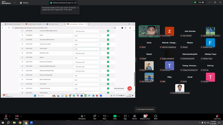Open the Participants panel

tap(82, 117)
